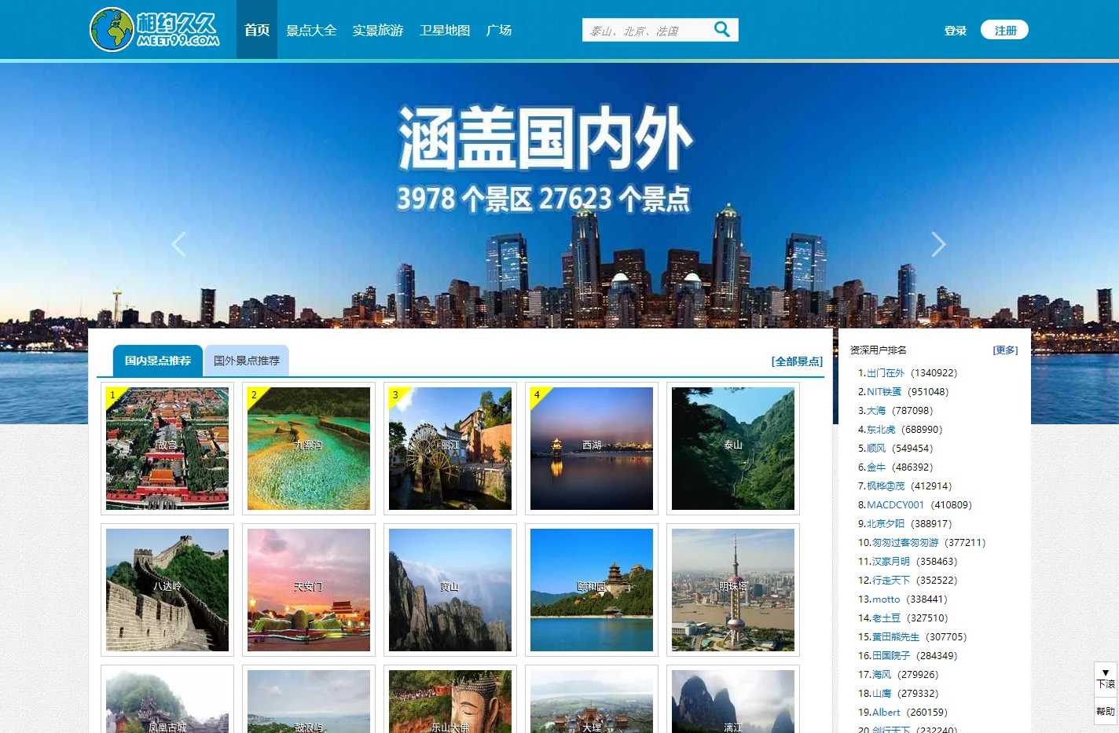Screen dimensions: 1119x733
Task: Open the 黄山 thumbnail
Action: pyautogui.click(x=450, y=590)
